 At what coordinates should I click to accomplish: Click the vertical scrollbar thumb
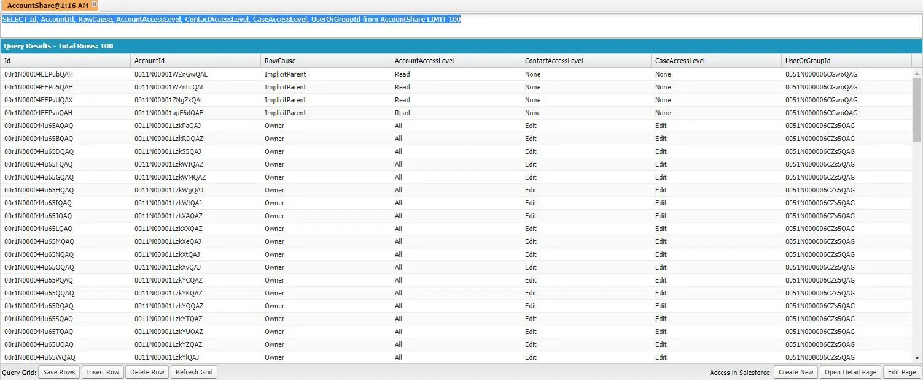(x=917, y=109)
